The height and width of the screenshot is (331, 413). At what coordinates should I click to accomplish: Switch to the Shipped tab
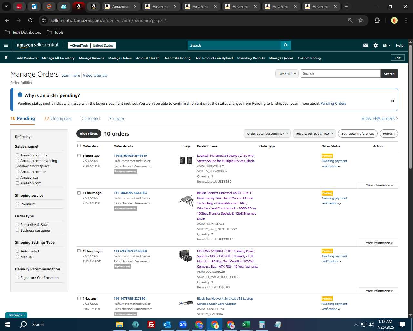tap(117, 118)
